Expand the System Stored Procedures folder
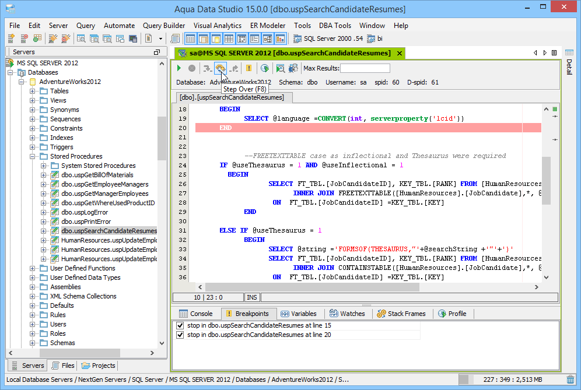Image resolution: width=581 pixels, height=390 pixels. pyautogui.click(x=43, y=166)
